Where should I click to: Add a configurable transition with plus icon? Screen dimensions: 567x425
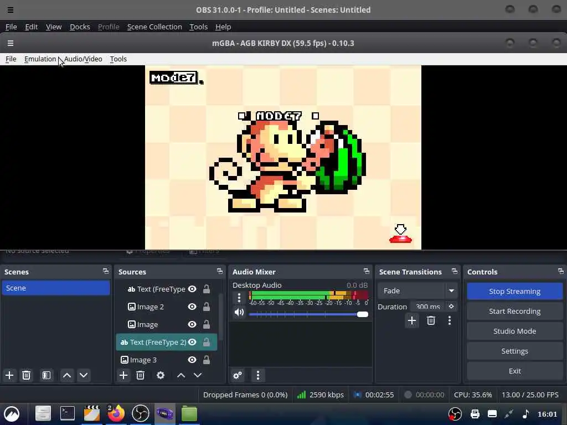pos(411,320)
